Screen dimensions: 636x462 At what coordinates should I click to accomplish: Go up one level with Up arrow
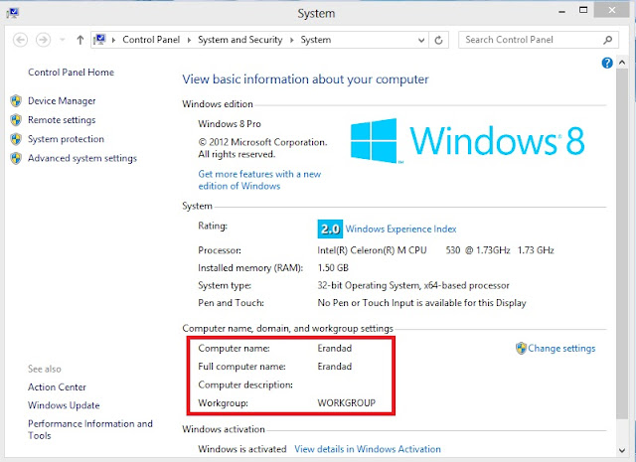(x=79, y=40)
